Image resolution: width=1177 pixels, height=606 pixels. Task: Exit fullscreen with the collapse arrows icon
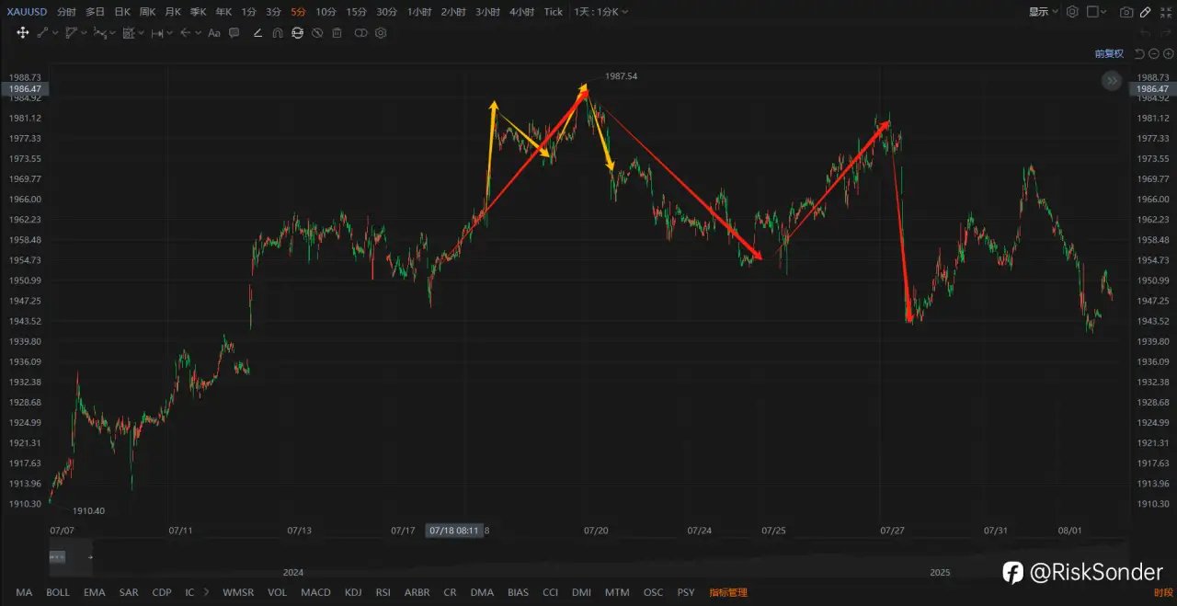pyautogui.click(x=1166, y=12)
